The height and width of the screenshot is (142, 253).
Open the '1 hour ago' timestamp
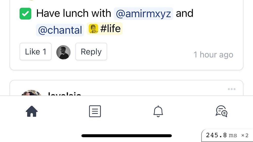click(213, 54)
